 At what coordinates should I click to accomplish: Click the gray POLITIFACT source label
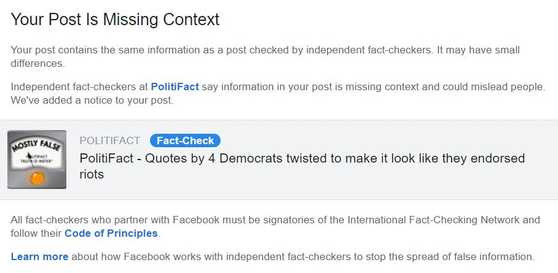coord(110,140)
